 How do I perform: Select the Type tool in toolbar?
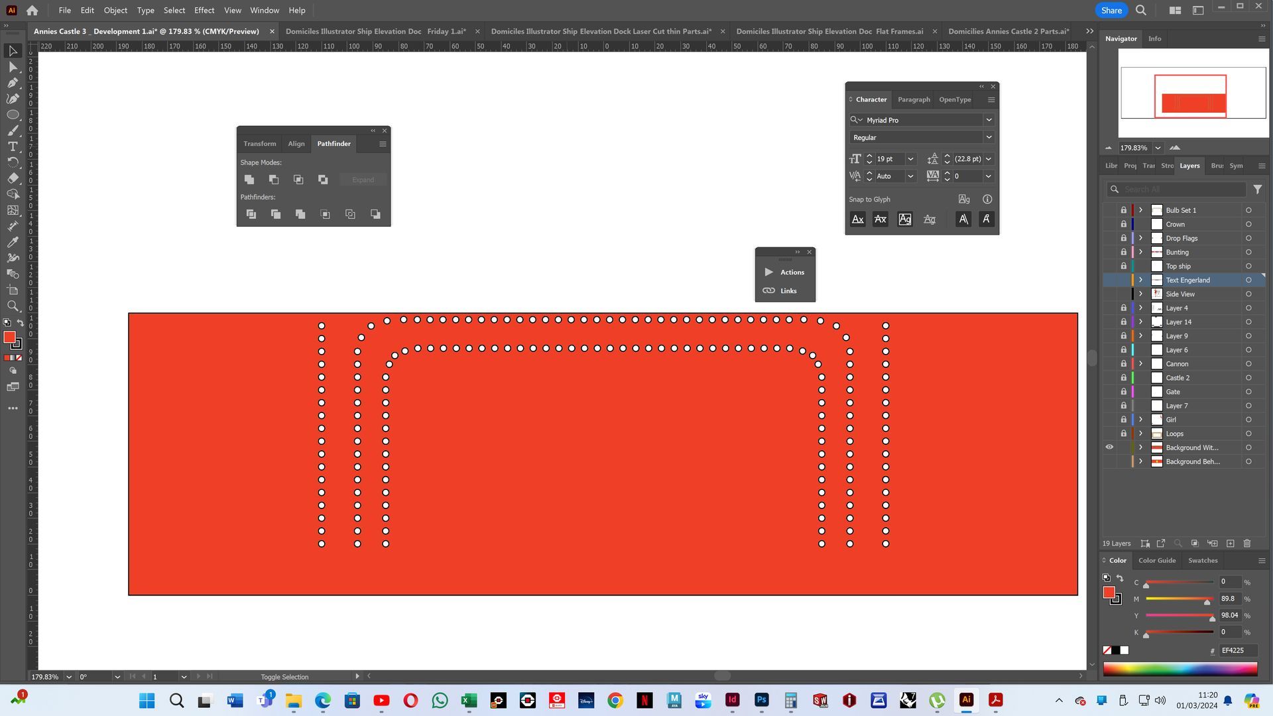(13, 147)
